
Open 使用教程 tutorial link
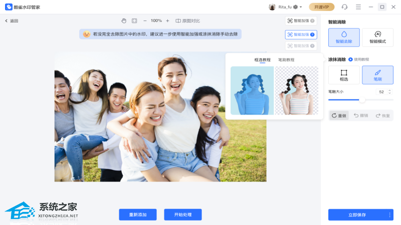359,59
